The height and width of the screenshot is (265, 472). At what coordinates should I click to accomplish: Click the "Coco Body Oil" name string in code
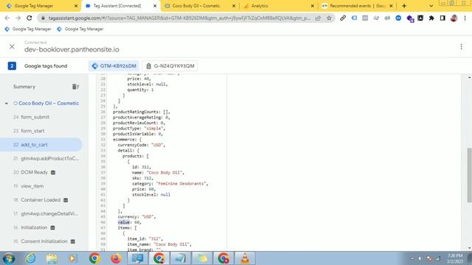coord(164,172)
